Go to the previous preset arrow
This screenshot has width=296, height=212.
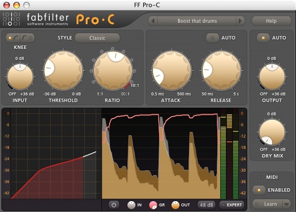(x=153, y=21)
